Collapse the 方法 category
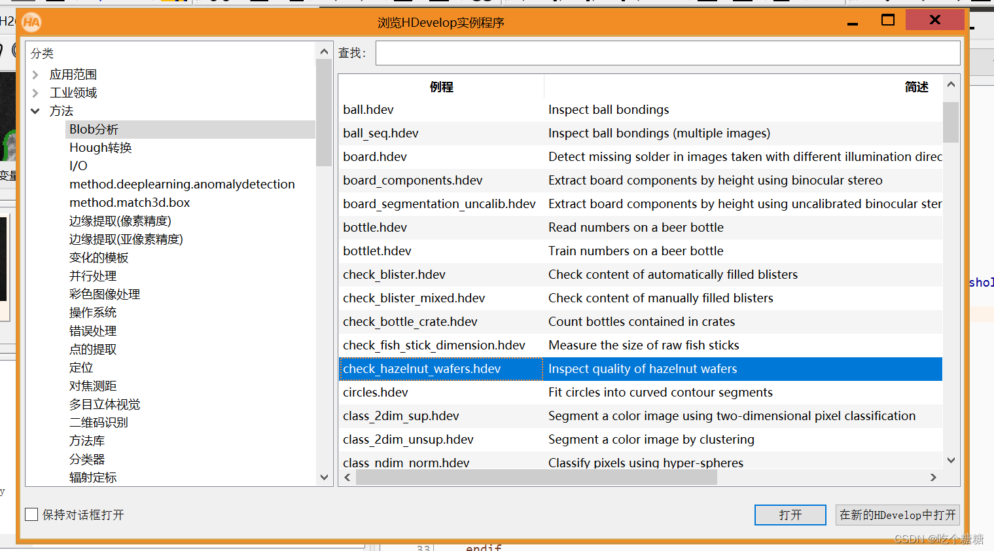 [35, 111]
